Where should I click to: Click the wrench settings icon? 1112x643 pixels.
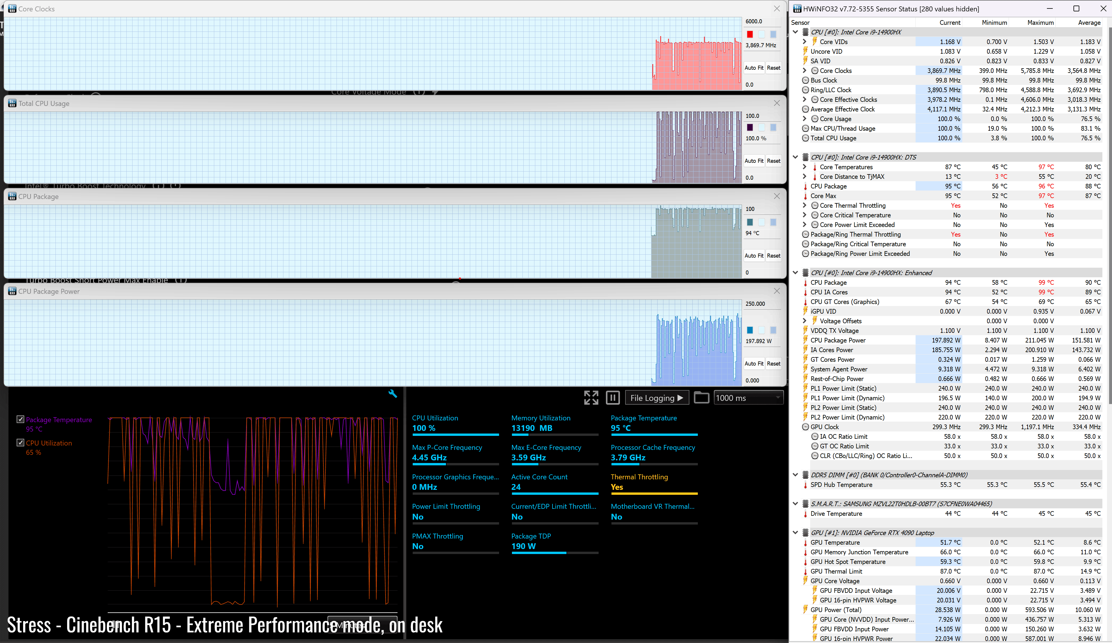[392, 394]
